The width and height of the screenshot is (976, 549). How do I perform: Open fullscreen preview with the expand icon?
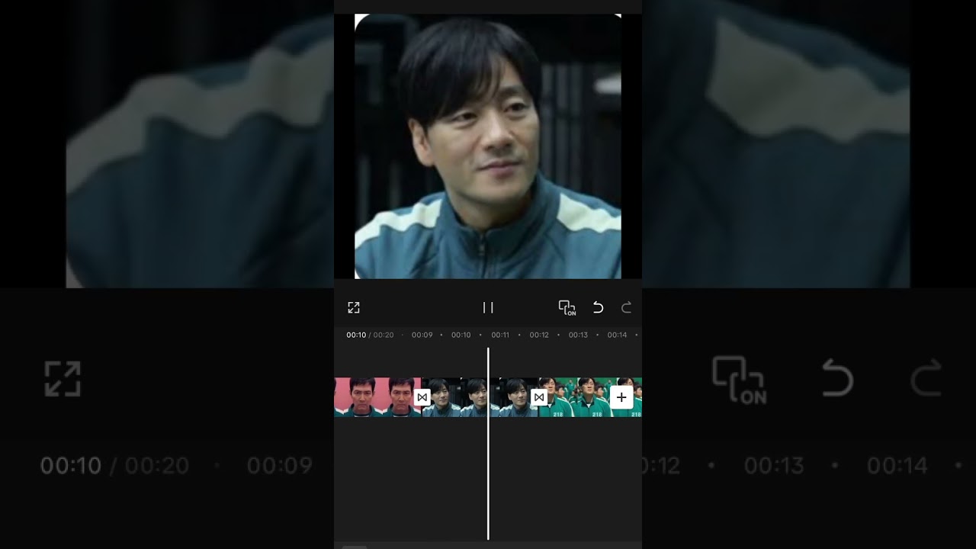click(x=354, y=307)
